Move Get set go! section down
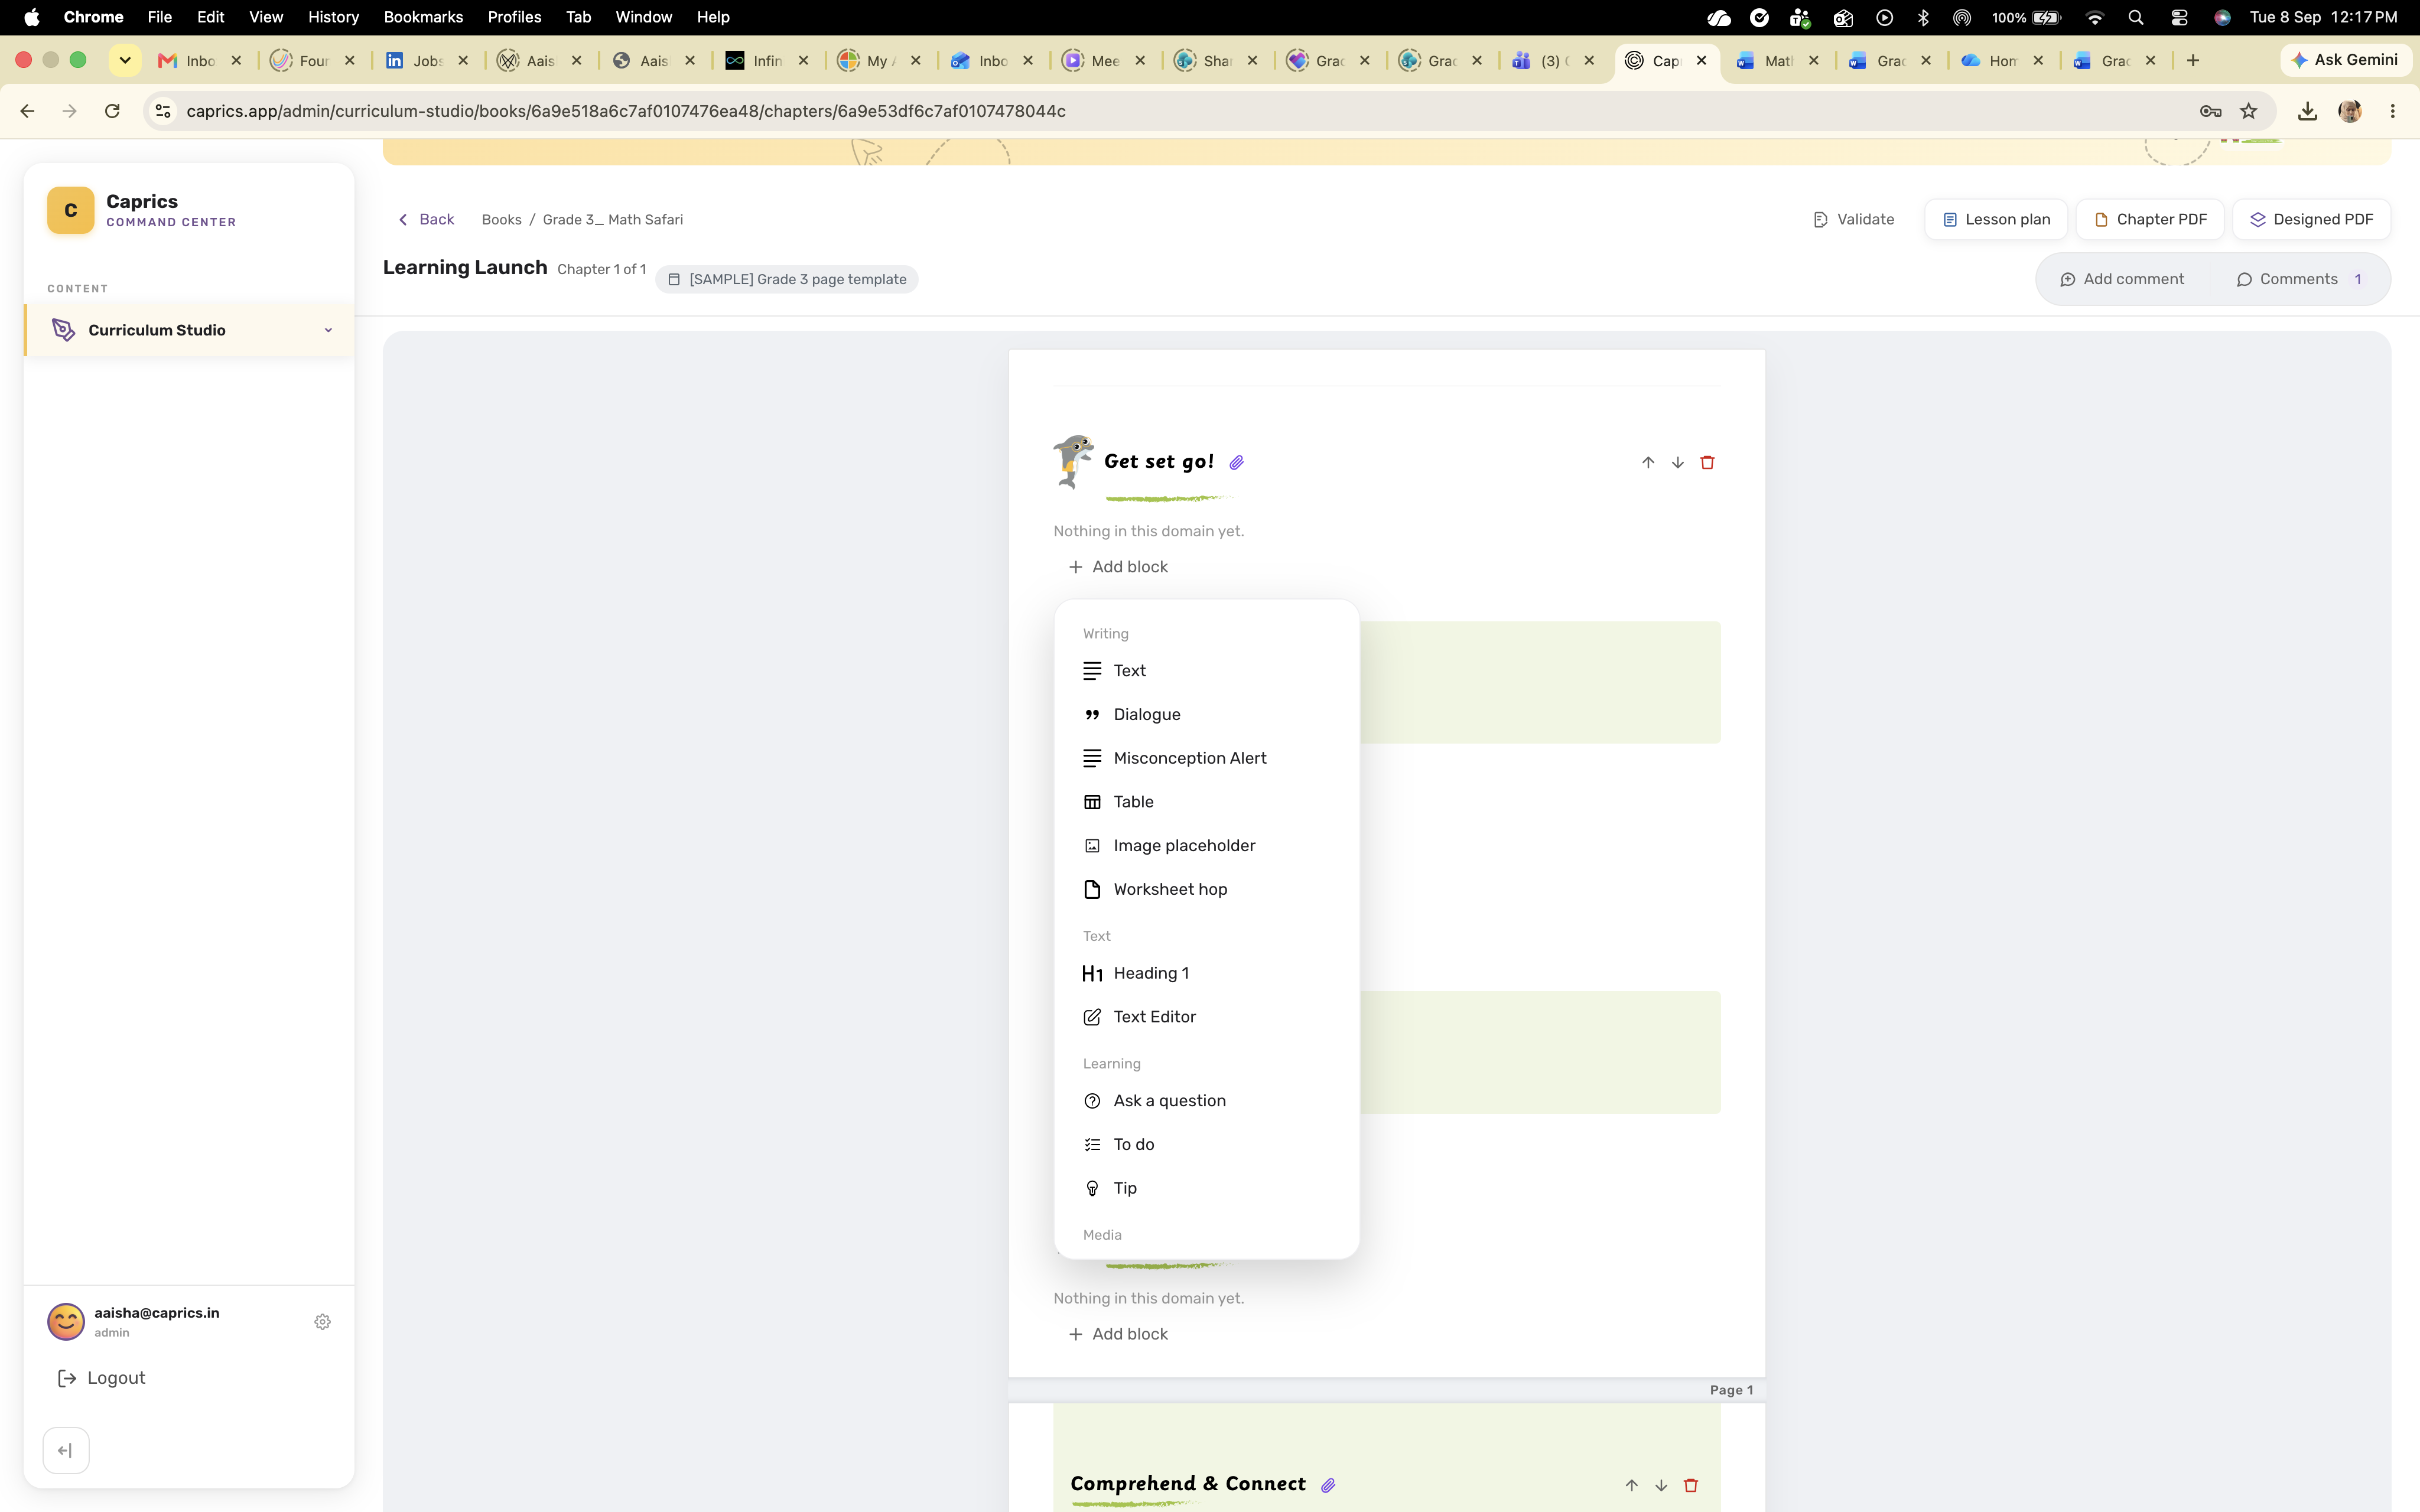This screenshot has width=2420, height=1512. click(x=1678, y=462)
